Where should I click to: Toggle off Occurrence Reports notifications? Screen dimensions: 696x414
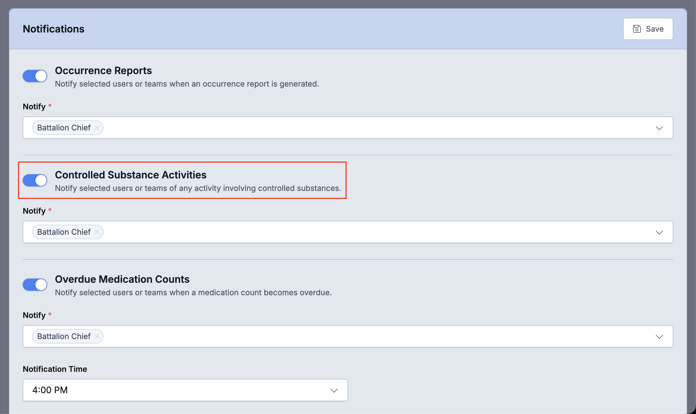coord(35,76)
